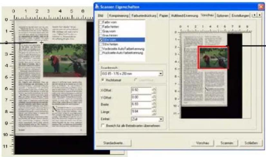Open the Multifeed-Erkennung tab
The image size is (266, 157).
[185, 15]
